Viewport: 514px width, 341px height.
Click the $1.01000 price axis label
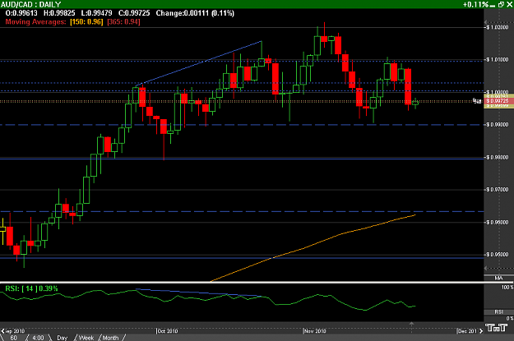click(498, 60)
